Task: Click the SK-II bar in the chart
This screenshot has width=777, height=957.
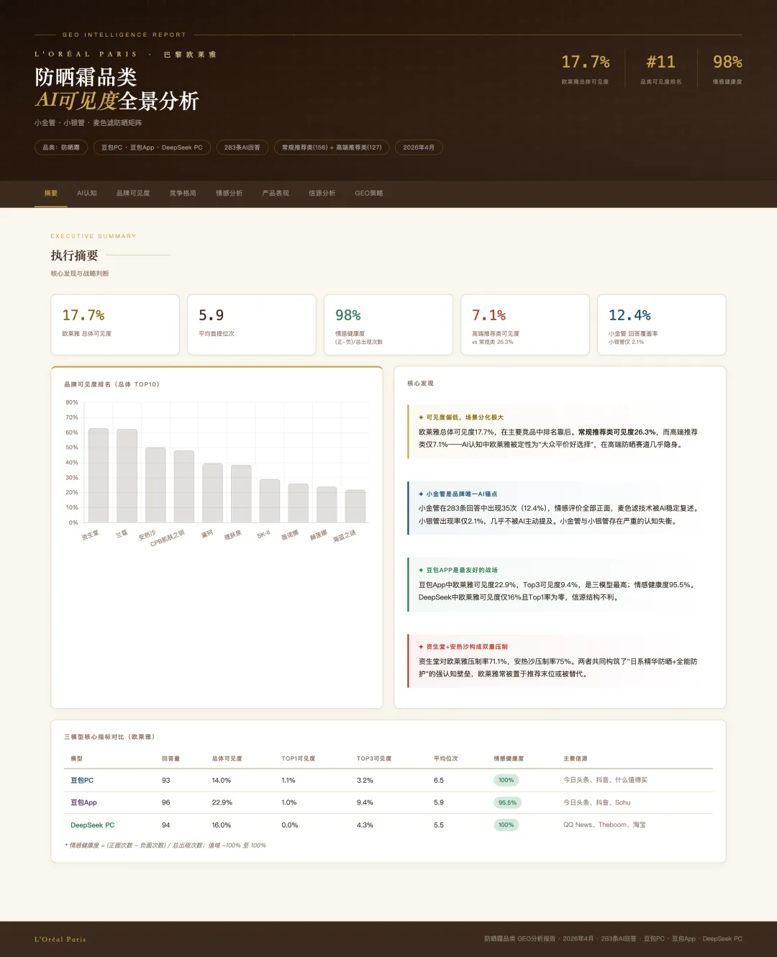Action: point(270,501)
